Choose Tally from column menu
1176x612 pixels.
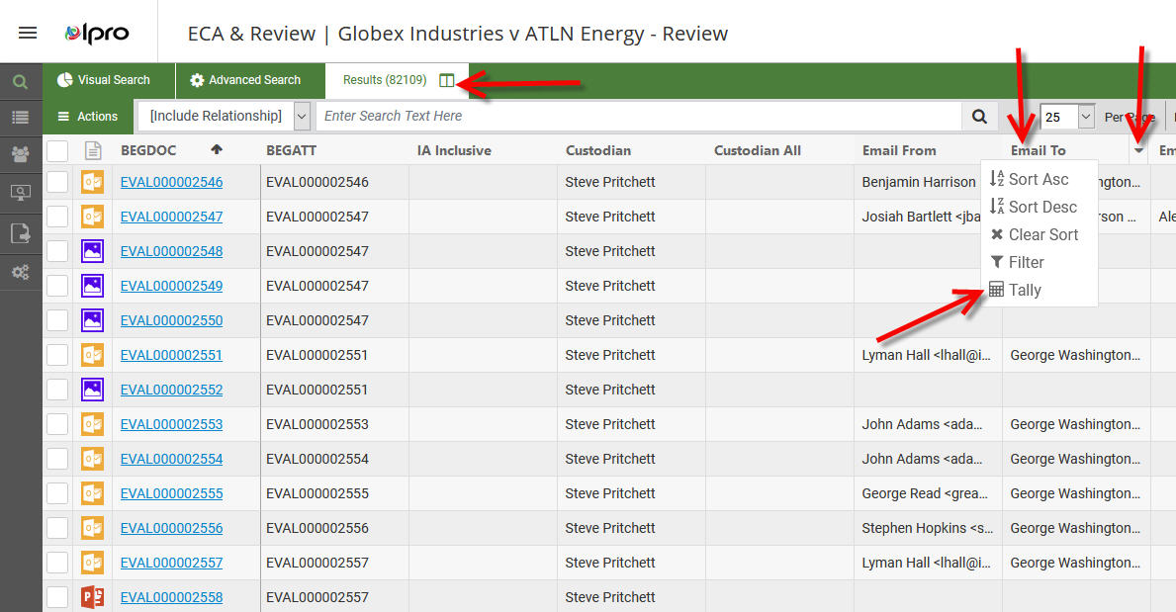click(x=1039, y=291)
